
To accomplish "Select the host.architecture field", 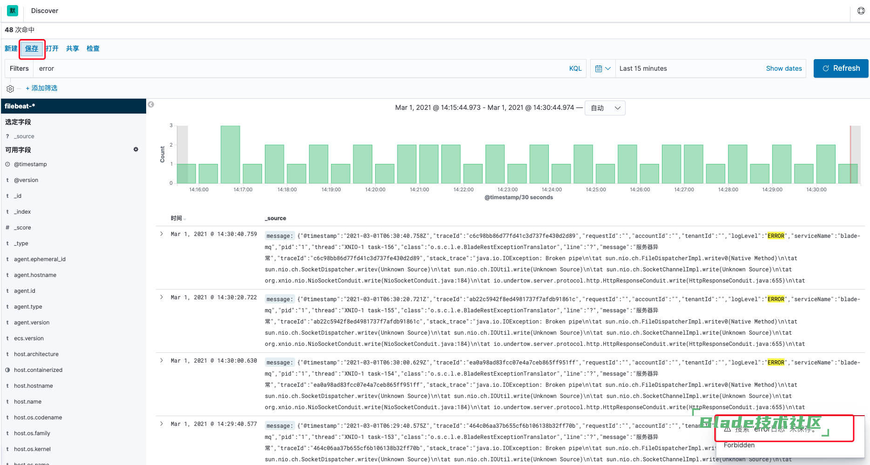I will coord(36,354).
